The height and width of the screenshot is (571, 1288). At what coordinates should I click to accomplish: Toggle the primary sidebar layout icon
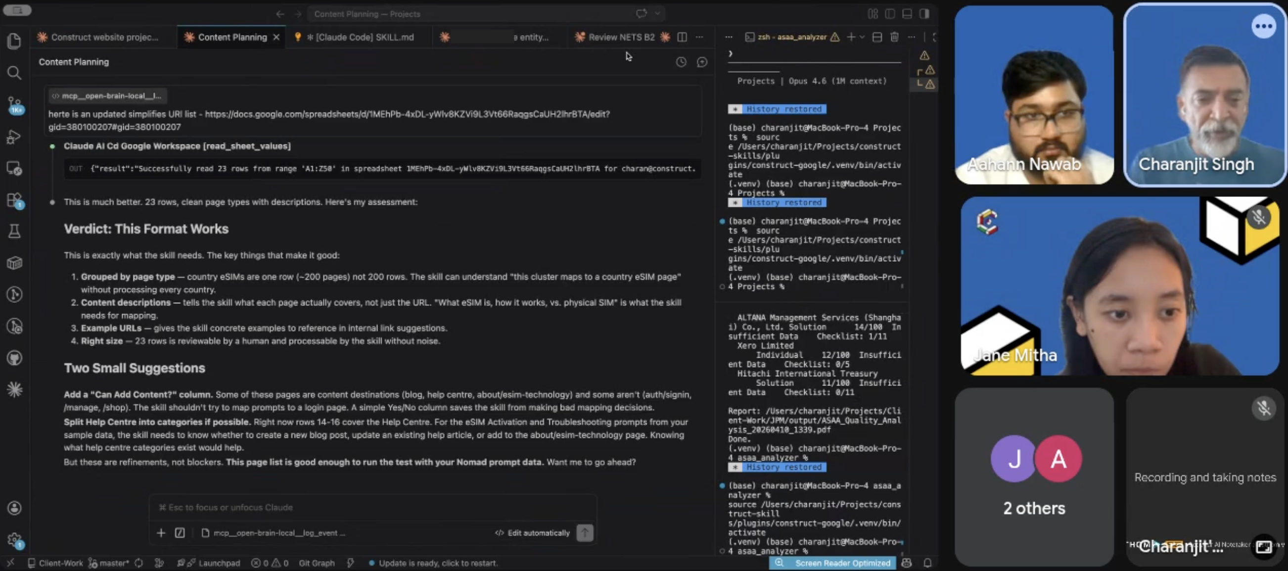(889, 14)
